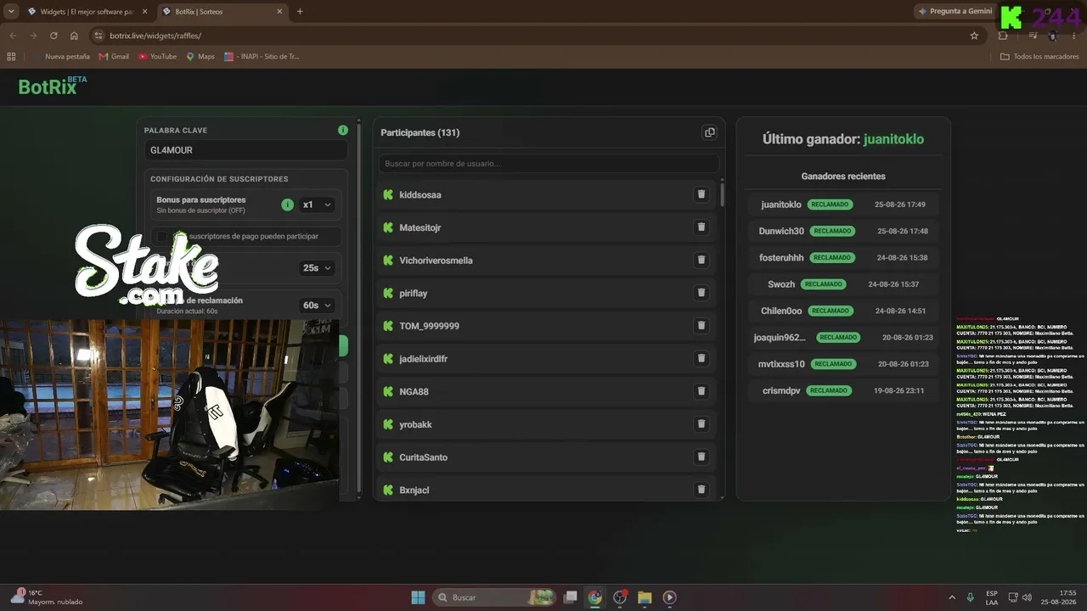Open Chrome from taskbar

coord(595,597)
